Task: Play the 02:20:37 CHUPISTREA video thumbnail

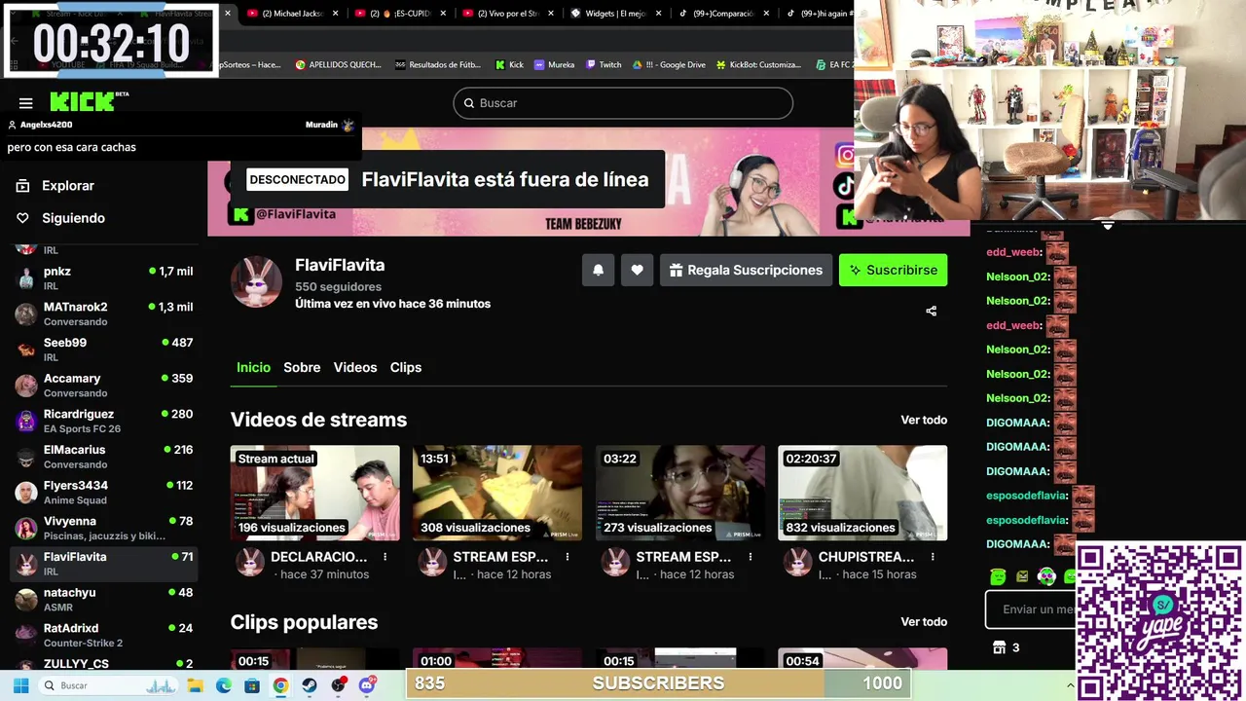Action: (x=862, y=493)
